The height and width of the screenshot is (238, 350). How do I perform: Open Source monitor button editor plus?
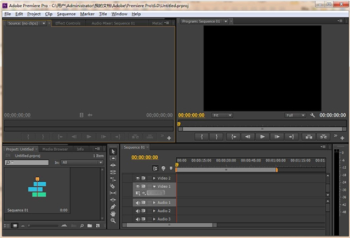tap(169, 138)
